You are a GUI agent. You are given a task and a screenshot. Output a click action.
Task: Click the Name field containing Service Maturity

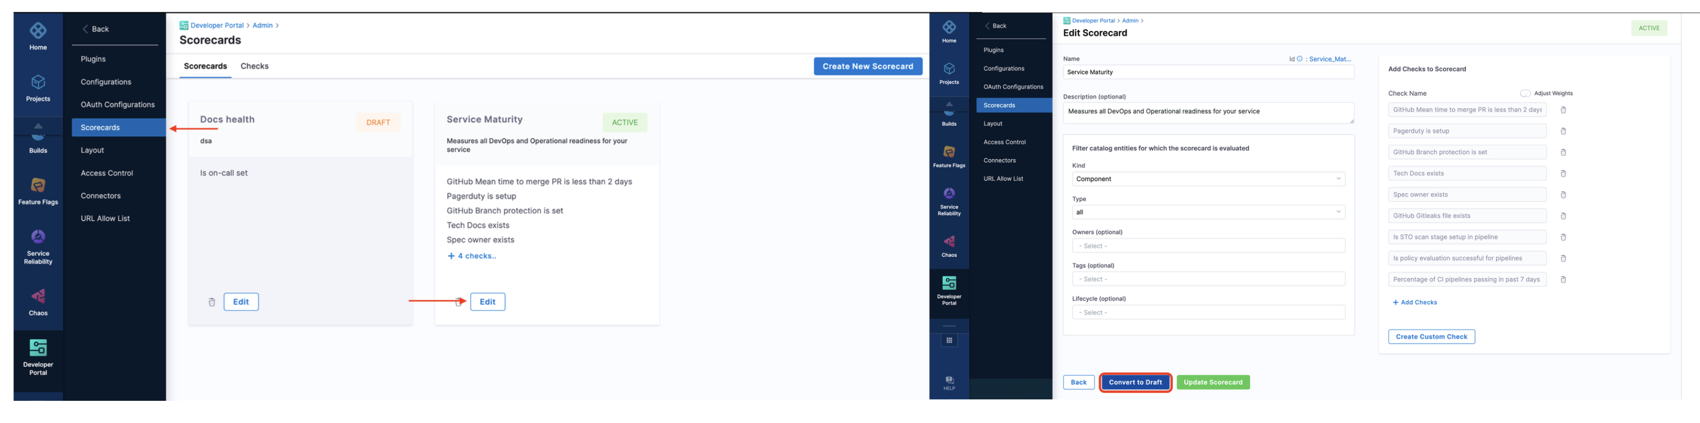click(x=1208, y=72)
